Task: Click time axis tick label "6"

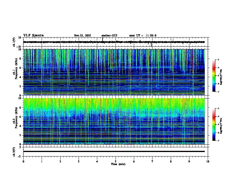Action: [134, 161]
